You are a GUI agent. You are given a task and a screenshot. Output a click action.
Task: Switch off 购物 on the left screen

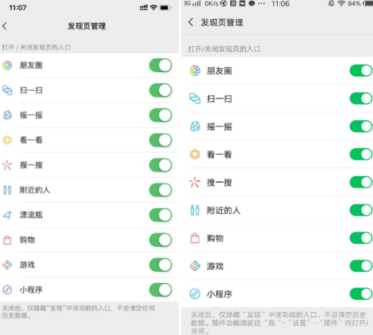160,240
